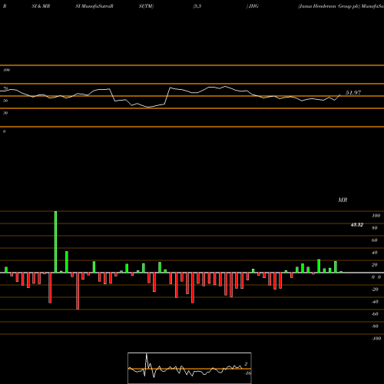Click the JHG ticker text in header
Image resolution: width=384 pixels, height=384 pixels.
pyautogui.click(x=253, y=6)
